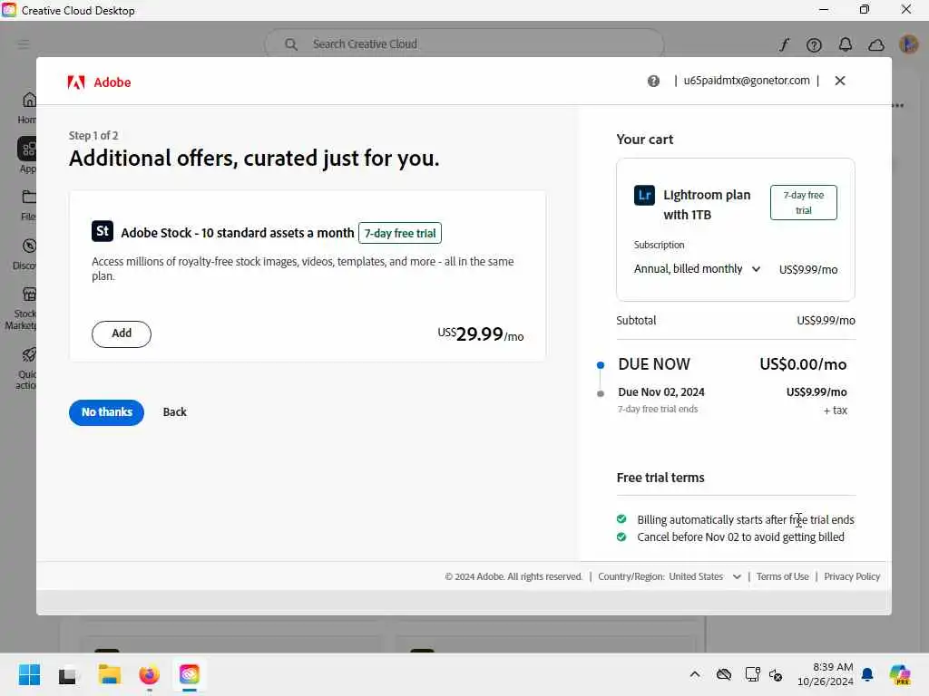Click the US$29.99/mo Adobe Stock price
929x696 pixels.
coord(481,333)
